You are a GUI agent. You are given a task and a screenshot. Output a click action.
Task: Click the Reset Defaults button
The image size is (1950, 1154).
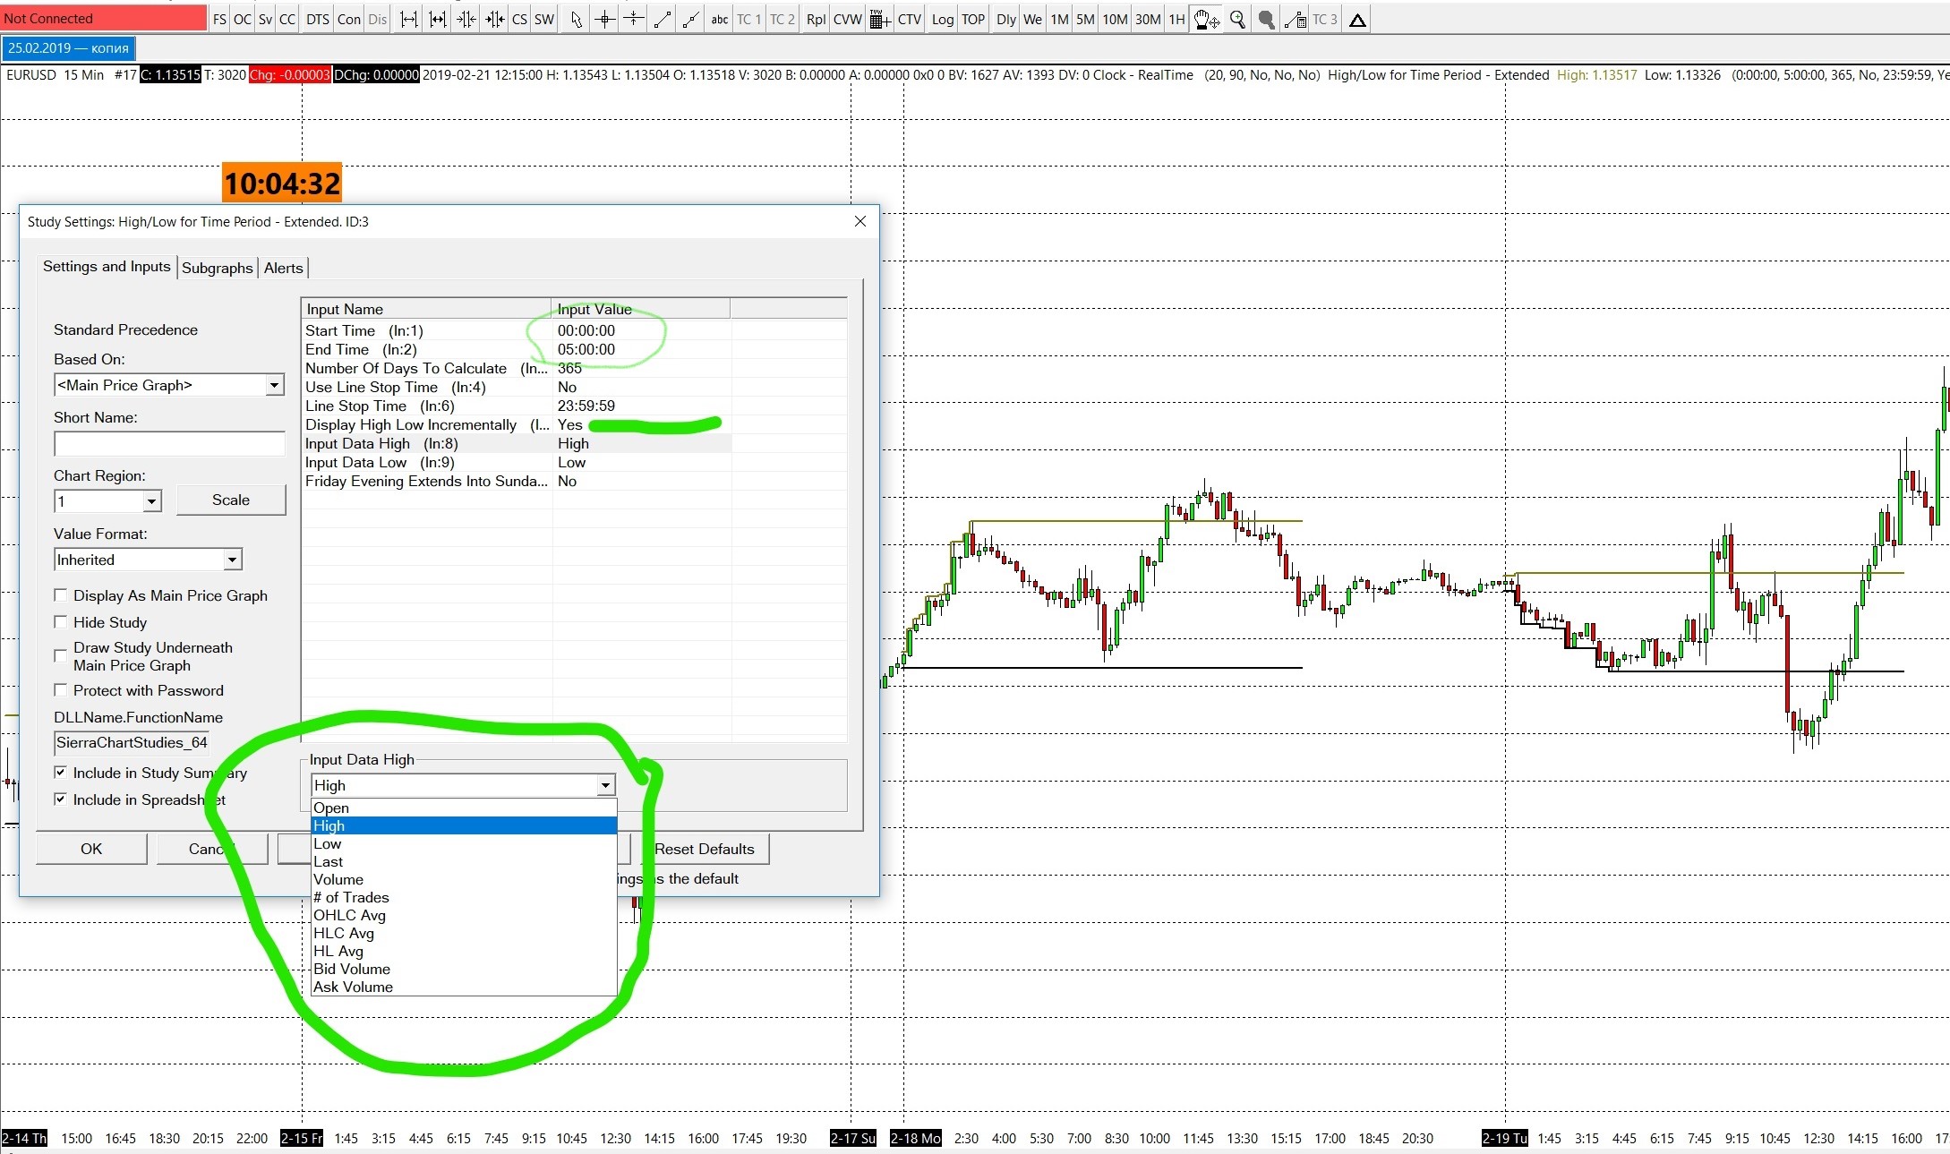point(704,849)
